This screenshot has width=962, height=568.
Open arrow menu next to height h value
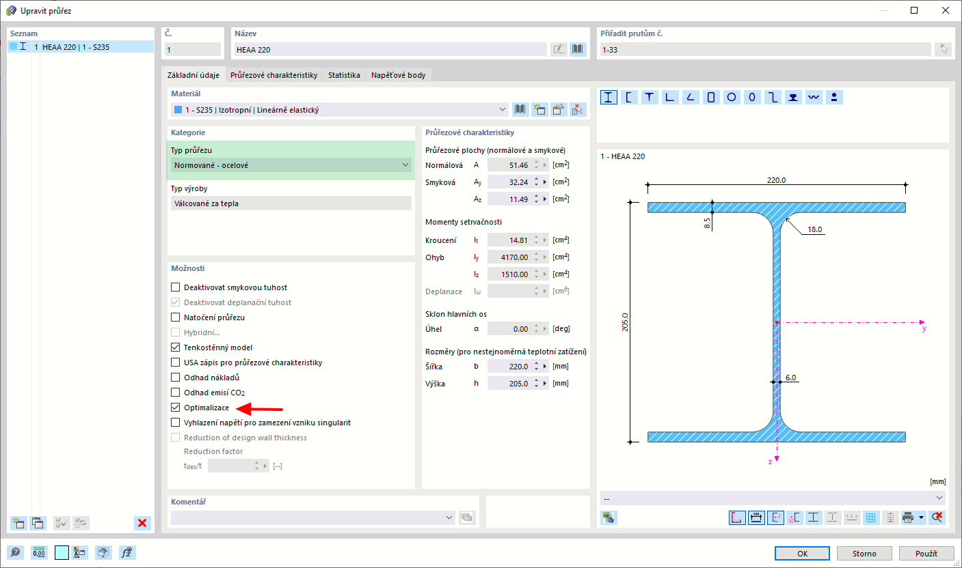(x=545, y=384)
